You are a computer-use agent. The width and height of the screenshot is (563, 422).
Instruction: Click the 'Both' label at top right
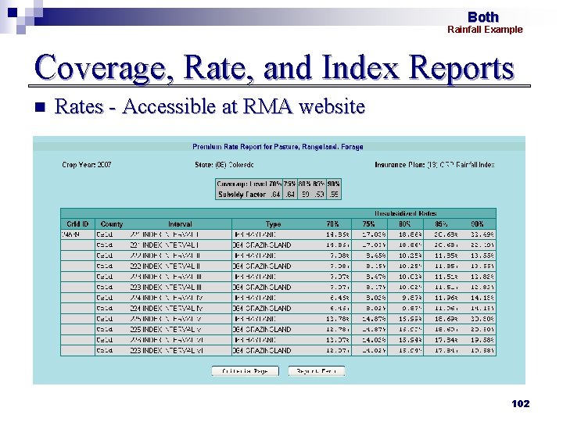[483, 17]
